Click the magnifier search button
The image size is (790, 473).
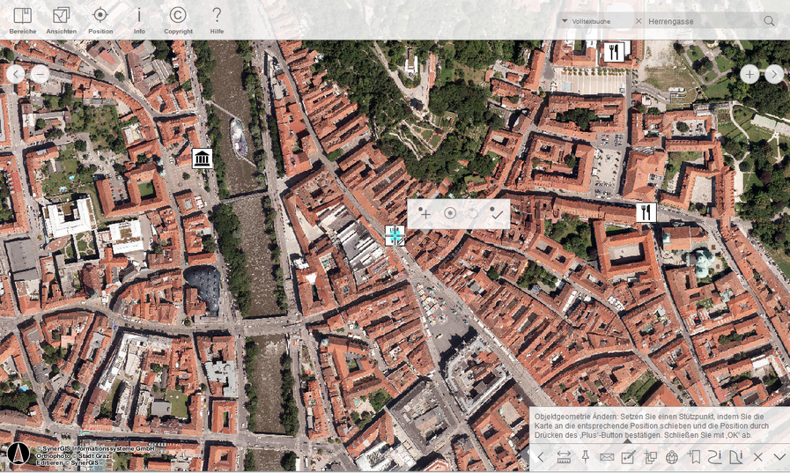(769, 20)
